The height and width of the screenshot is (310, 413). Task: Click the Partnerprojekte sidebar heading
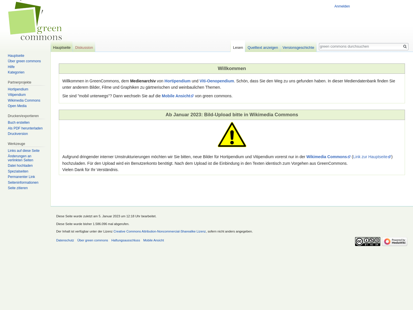coord(20,82)
